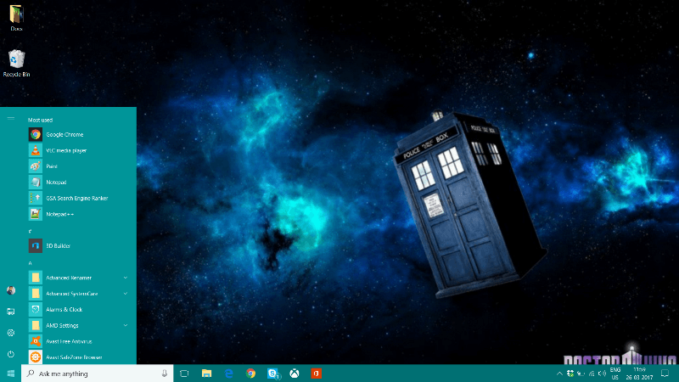Click the Windows Start button

pyautogui.click(x=10, y=374)
